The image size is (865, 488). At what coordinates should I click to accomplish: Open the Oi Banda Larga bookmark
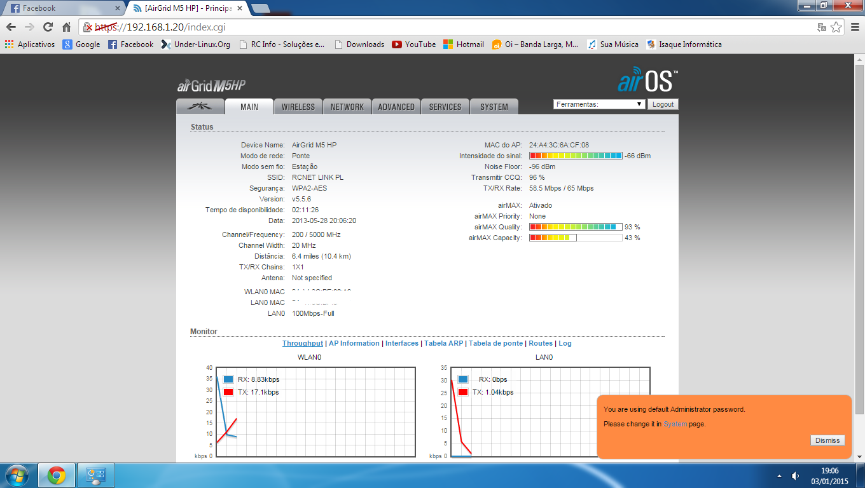click(x=535, y=44)
